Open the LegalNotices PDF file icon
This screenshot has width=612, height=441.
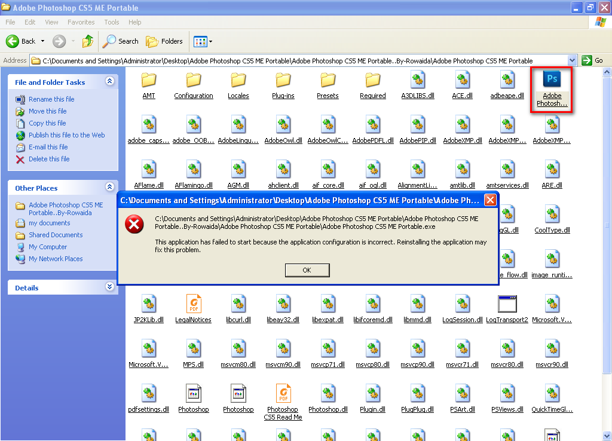(194, 304)
